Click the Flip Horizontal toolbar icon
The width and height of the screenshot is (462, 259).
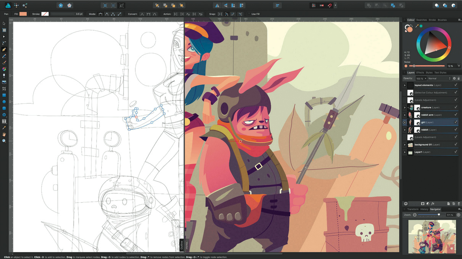click(x=217, y=6)
